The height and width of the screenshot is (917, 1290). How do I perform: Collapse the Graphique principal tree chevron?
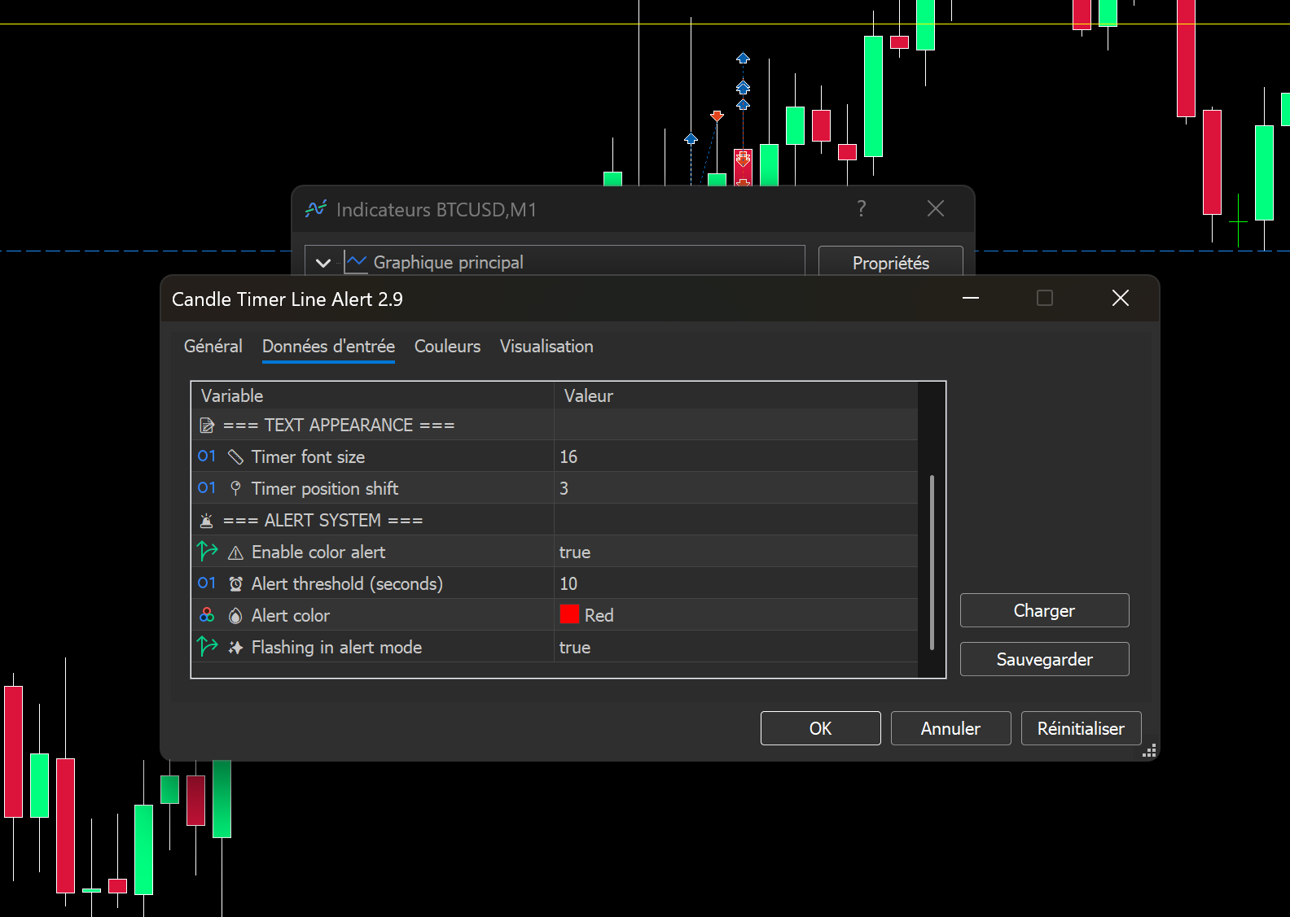pyautogui.click(x=323, y=263)
